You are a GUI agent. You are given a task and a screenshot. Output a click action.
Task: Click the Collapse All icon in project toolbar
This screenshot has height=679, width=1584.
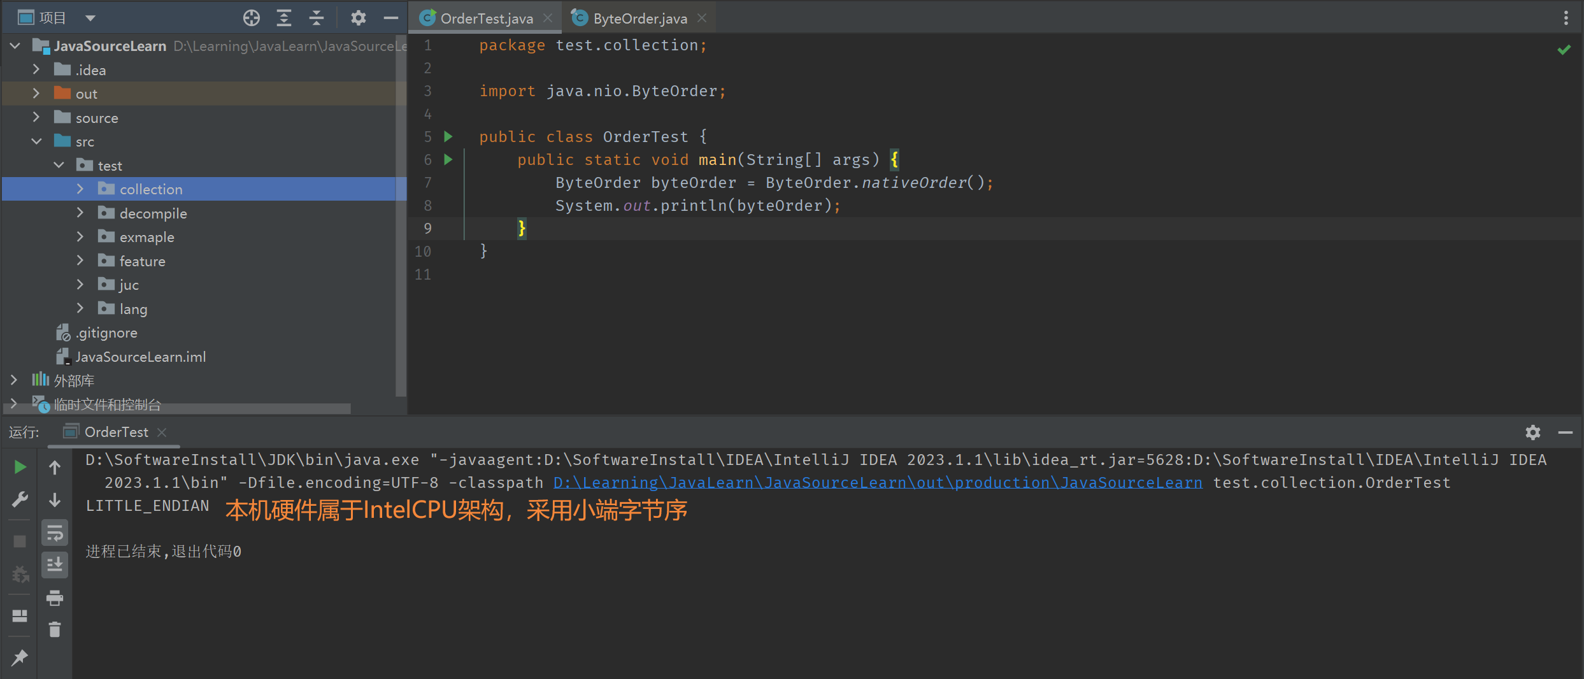point(317,18)
